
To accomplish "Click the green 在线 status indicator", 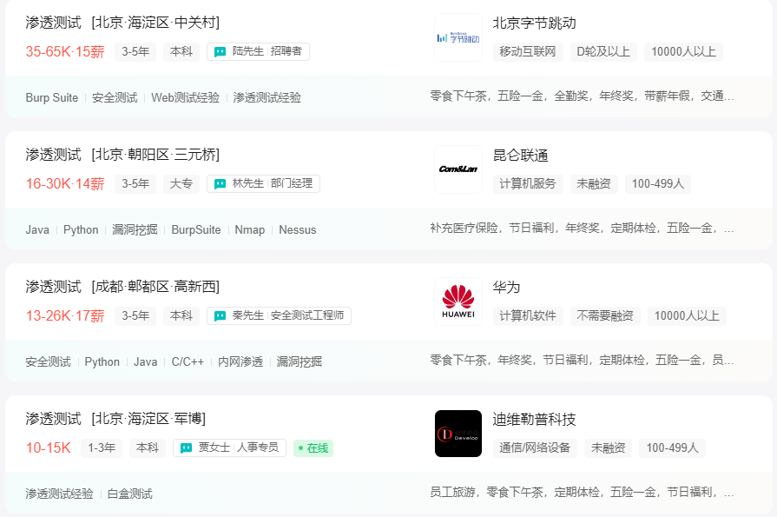I will [311, 448].
